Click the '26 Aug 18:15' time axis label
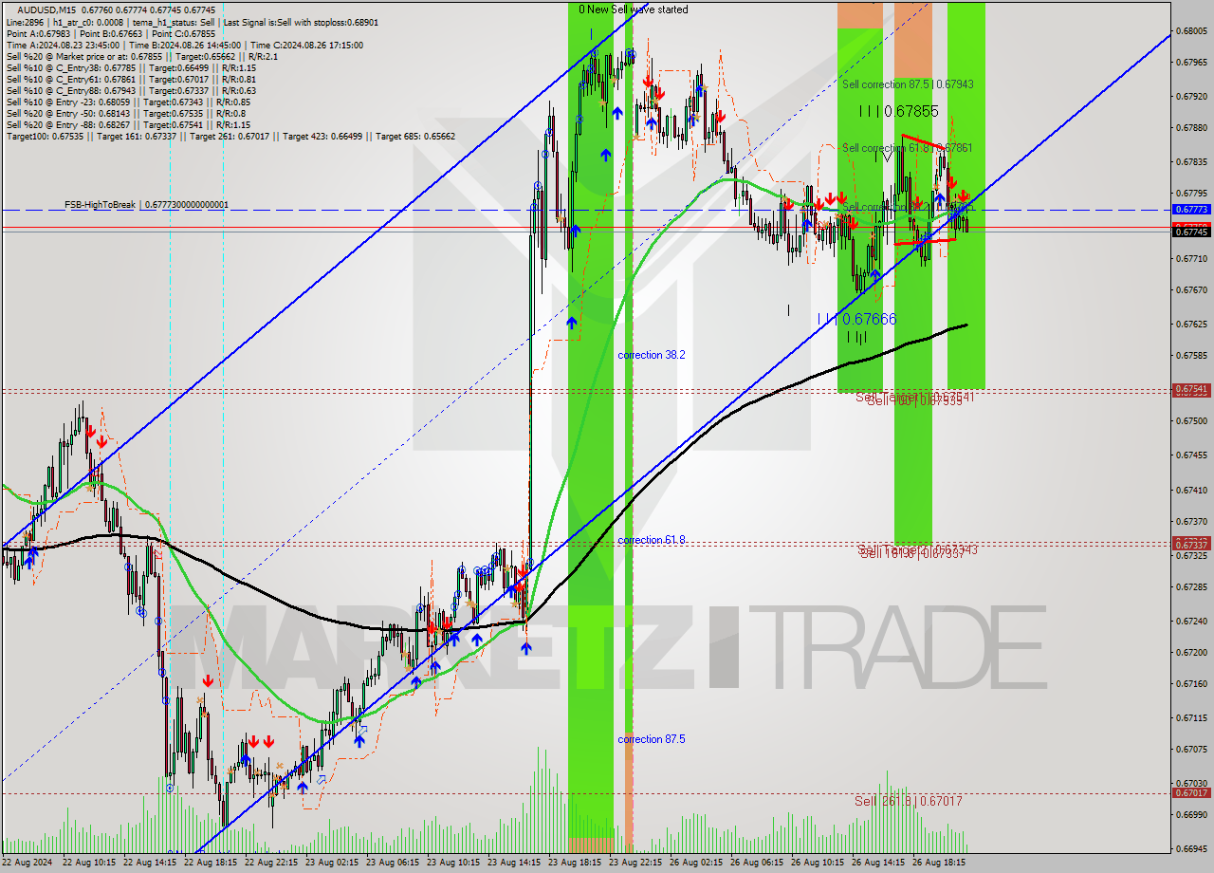This screenshot has width=1214, height=873. [x=938, y=864]
